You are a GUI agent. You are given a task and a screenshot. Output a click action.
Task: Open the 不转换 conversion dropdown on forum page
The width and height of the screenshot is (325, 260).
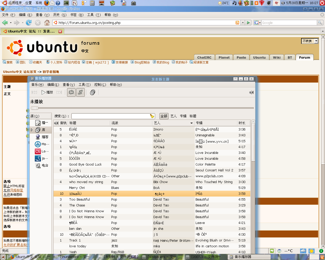pyautogui.click(x=310, y=41)
